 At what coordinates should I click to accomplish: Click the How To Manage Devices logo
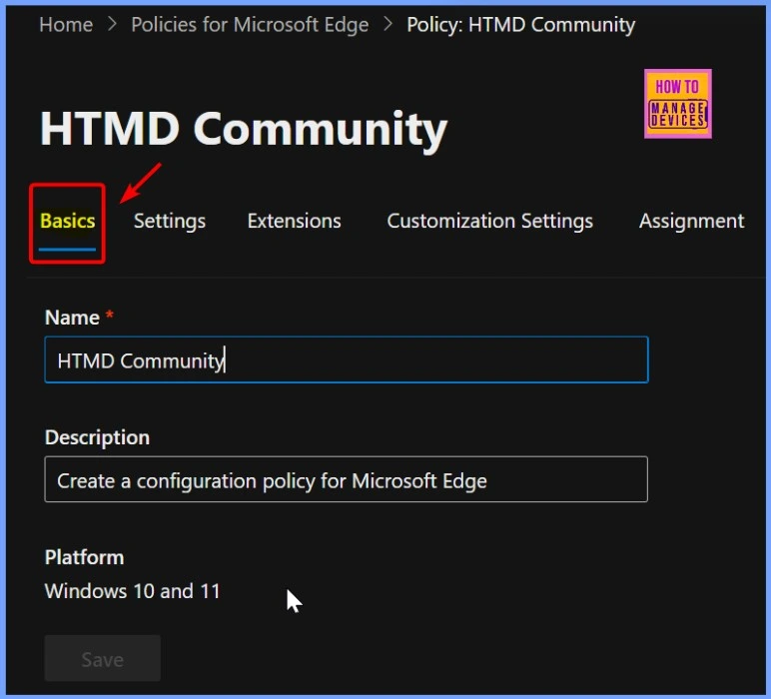pyautogui.click(x=677, y=103)
